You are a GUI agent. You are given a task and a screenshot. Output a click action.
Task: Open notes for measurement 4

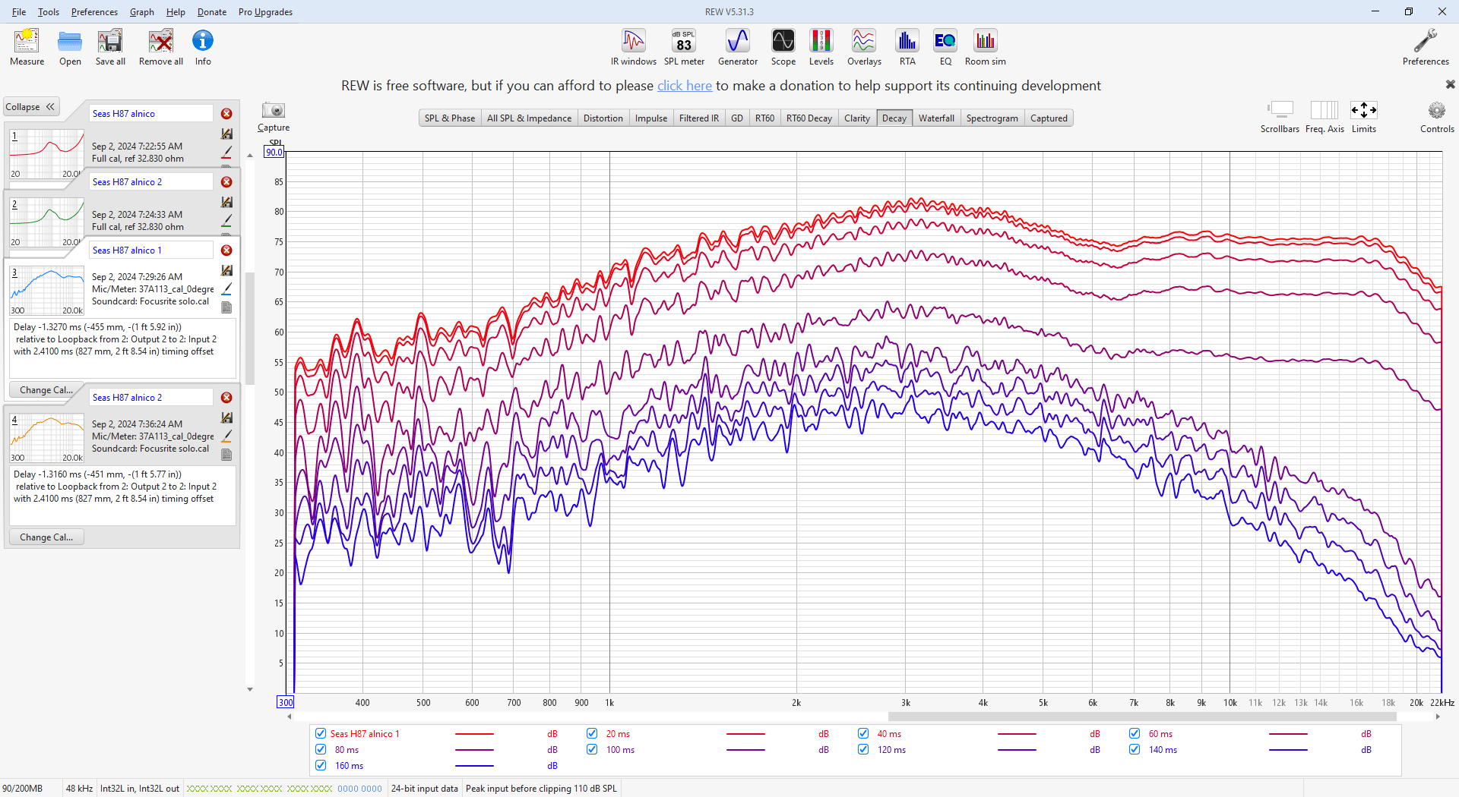click(226, 455)
